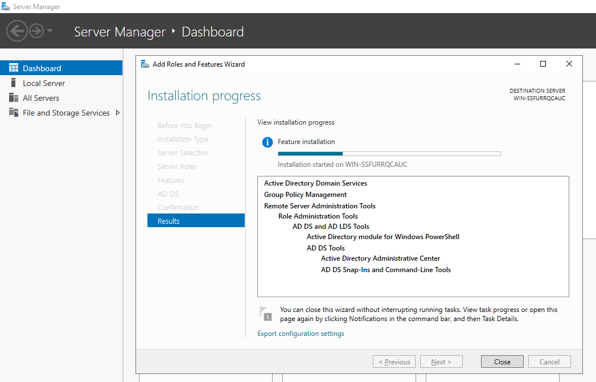Click the Local Server icon
596x382 pixels.
pyautogui.click(x=14, y=83)
